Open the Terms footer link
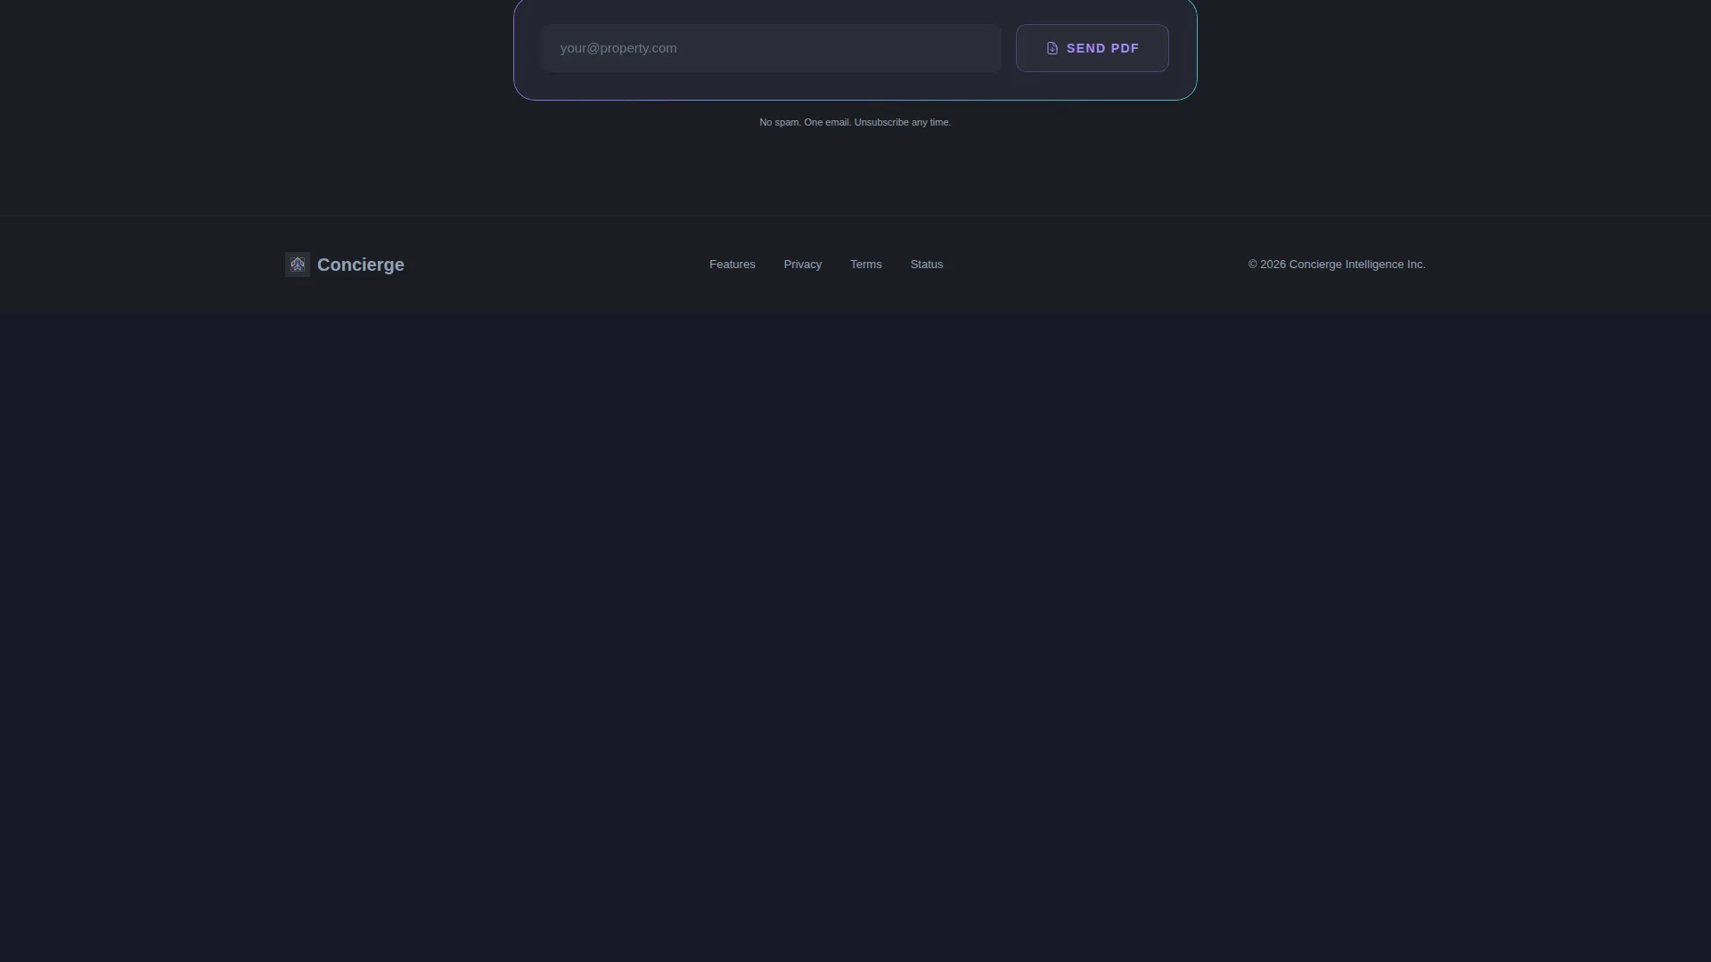 click(866, 265)
